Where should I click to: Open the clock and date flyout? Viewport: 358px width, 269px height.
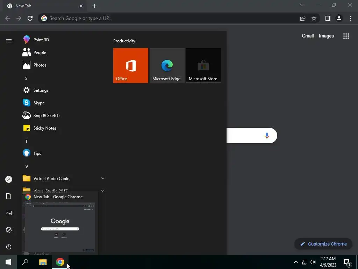pyautogui.click(x=328, y=262)
